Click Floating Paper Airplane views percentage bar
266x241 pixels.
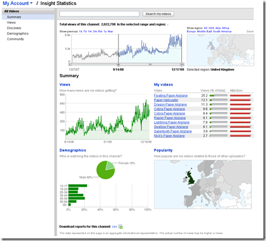tap(218, 96)
